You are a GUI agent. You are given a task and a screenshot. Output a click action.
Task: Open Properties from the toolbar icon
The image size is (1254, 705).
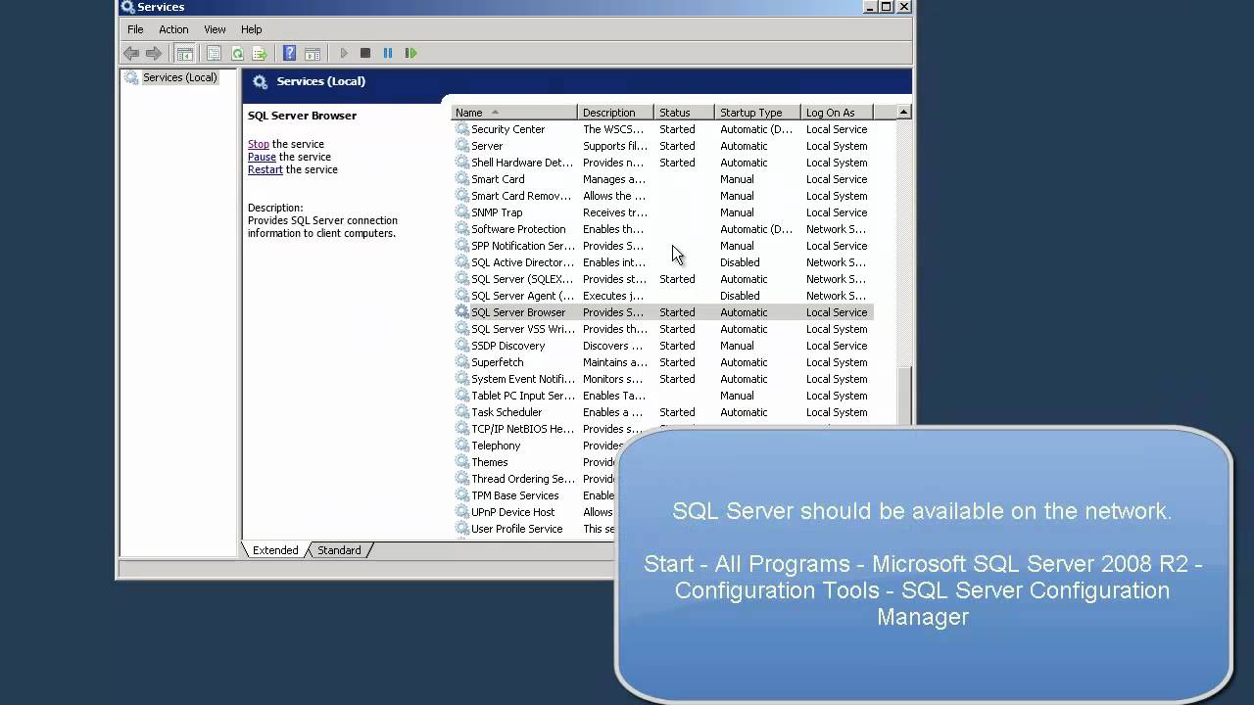coord(214,53)
